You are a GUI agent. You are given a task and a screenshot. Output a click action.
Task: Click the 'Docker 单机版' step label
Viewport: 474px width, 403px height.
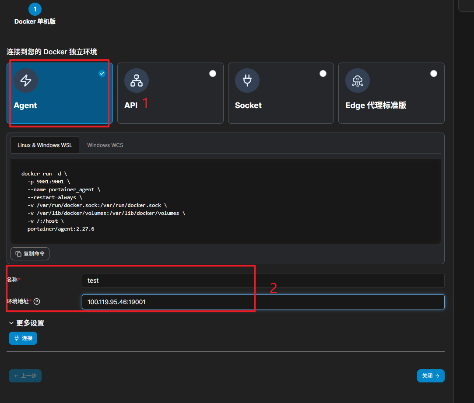tap(35, 21)
